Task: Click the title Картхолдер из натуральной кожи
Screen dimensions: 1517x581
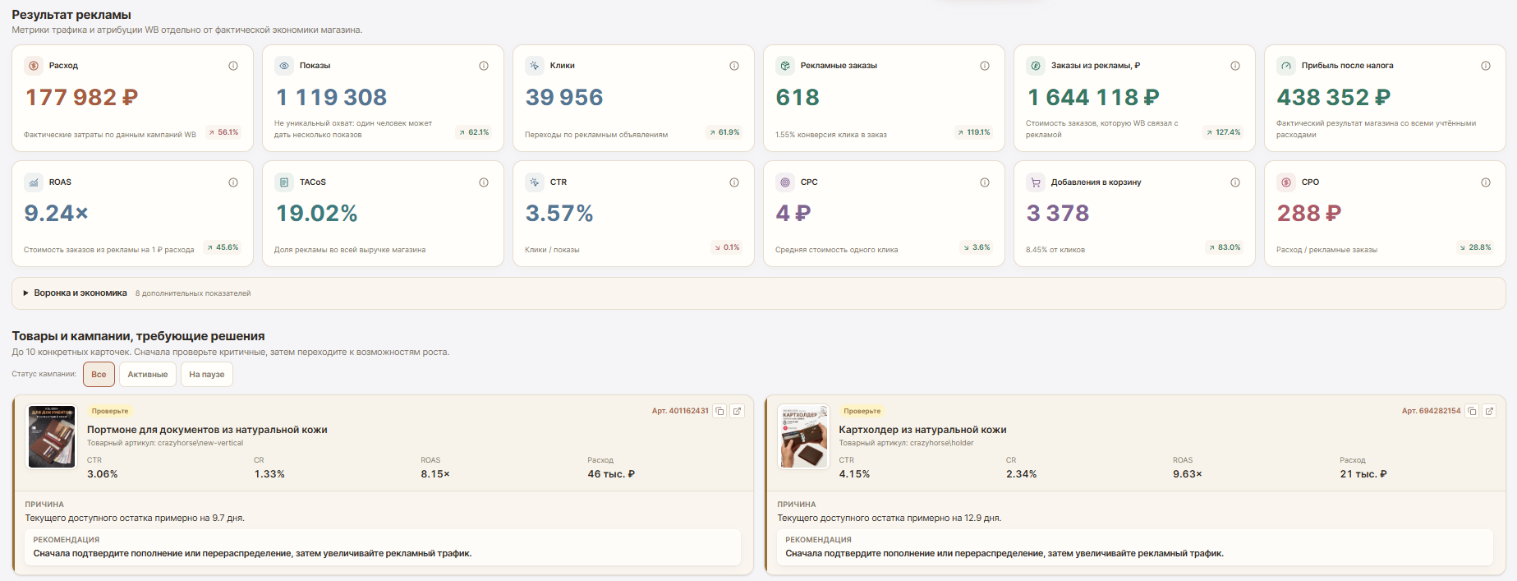Action: [922, 430]
